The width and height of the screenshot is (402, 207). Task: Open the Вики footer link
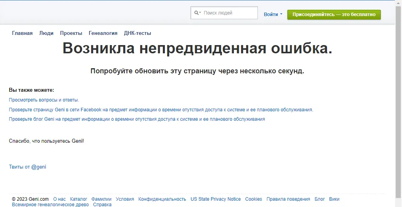click(334, 199)
